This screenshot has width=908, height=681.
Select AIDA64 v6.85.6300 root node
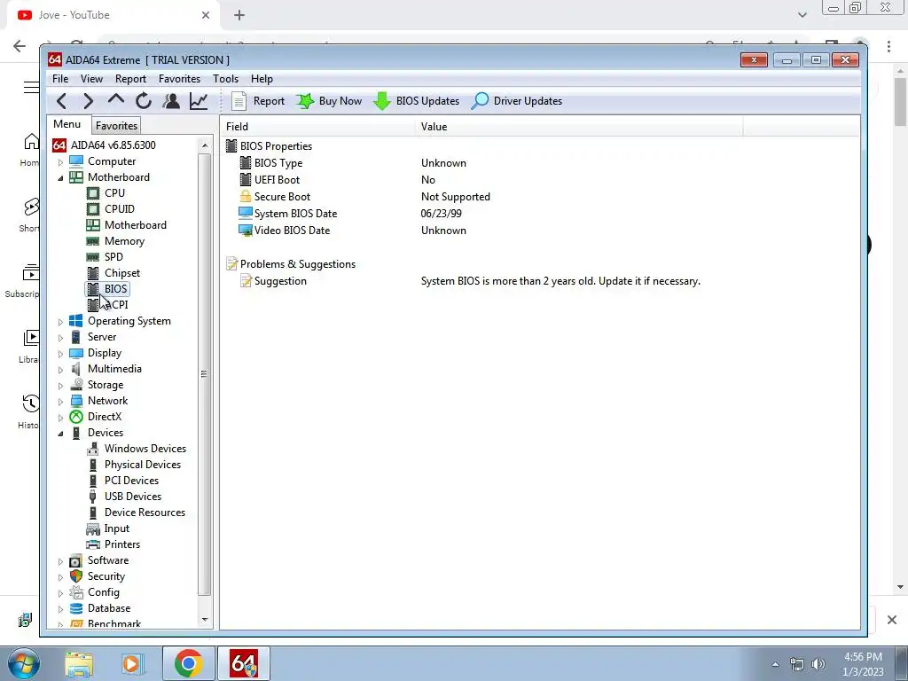click(105, 145)
